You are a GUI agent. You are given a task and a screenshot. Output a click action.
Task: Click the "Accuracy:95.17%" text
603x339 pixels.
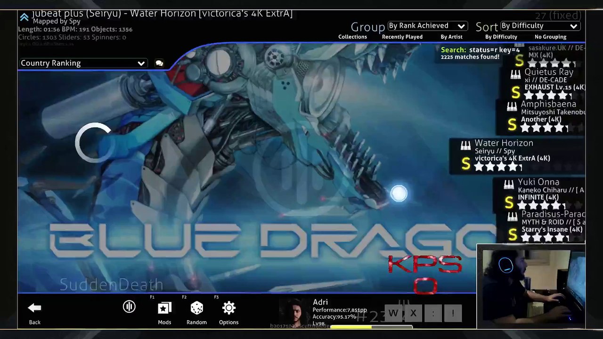pyautogui.click(x=334, y=317)
